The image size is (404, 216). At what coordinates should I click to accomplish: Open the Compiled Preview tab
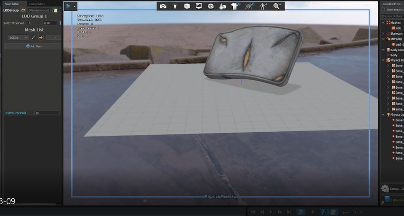(x=392, y=4)
